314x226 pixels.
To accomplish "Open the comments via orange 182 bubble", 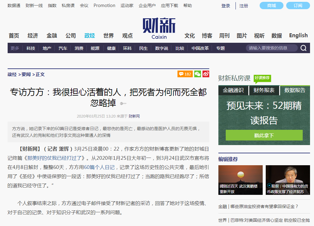I will pyautogui.click(x=185, y=74).
